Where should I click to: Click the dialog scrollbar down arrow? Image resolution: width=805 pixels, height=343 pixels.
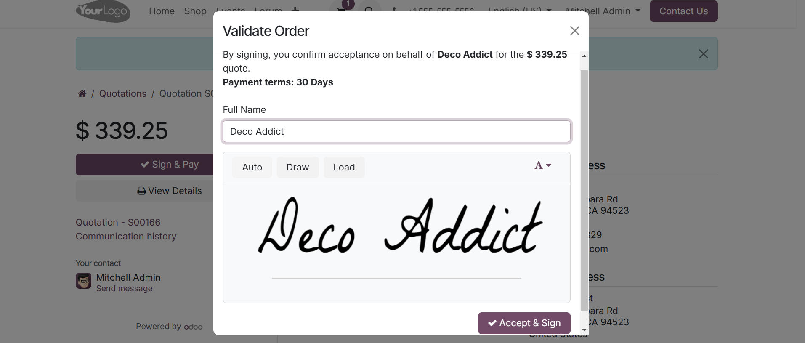tap(584, 330)
